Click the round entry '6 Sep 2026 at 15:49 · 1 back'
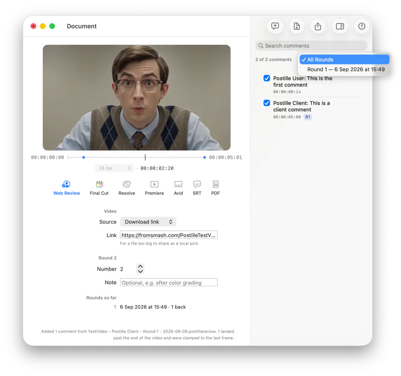The height and width of the screenshot is (376, 401). pos(153,307)
